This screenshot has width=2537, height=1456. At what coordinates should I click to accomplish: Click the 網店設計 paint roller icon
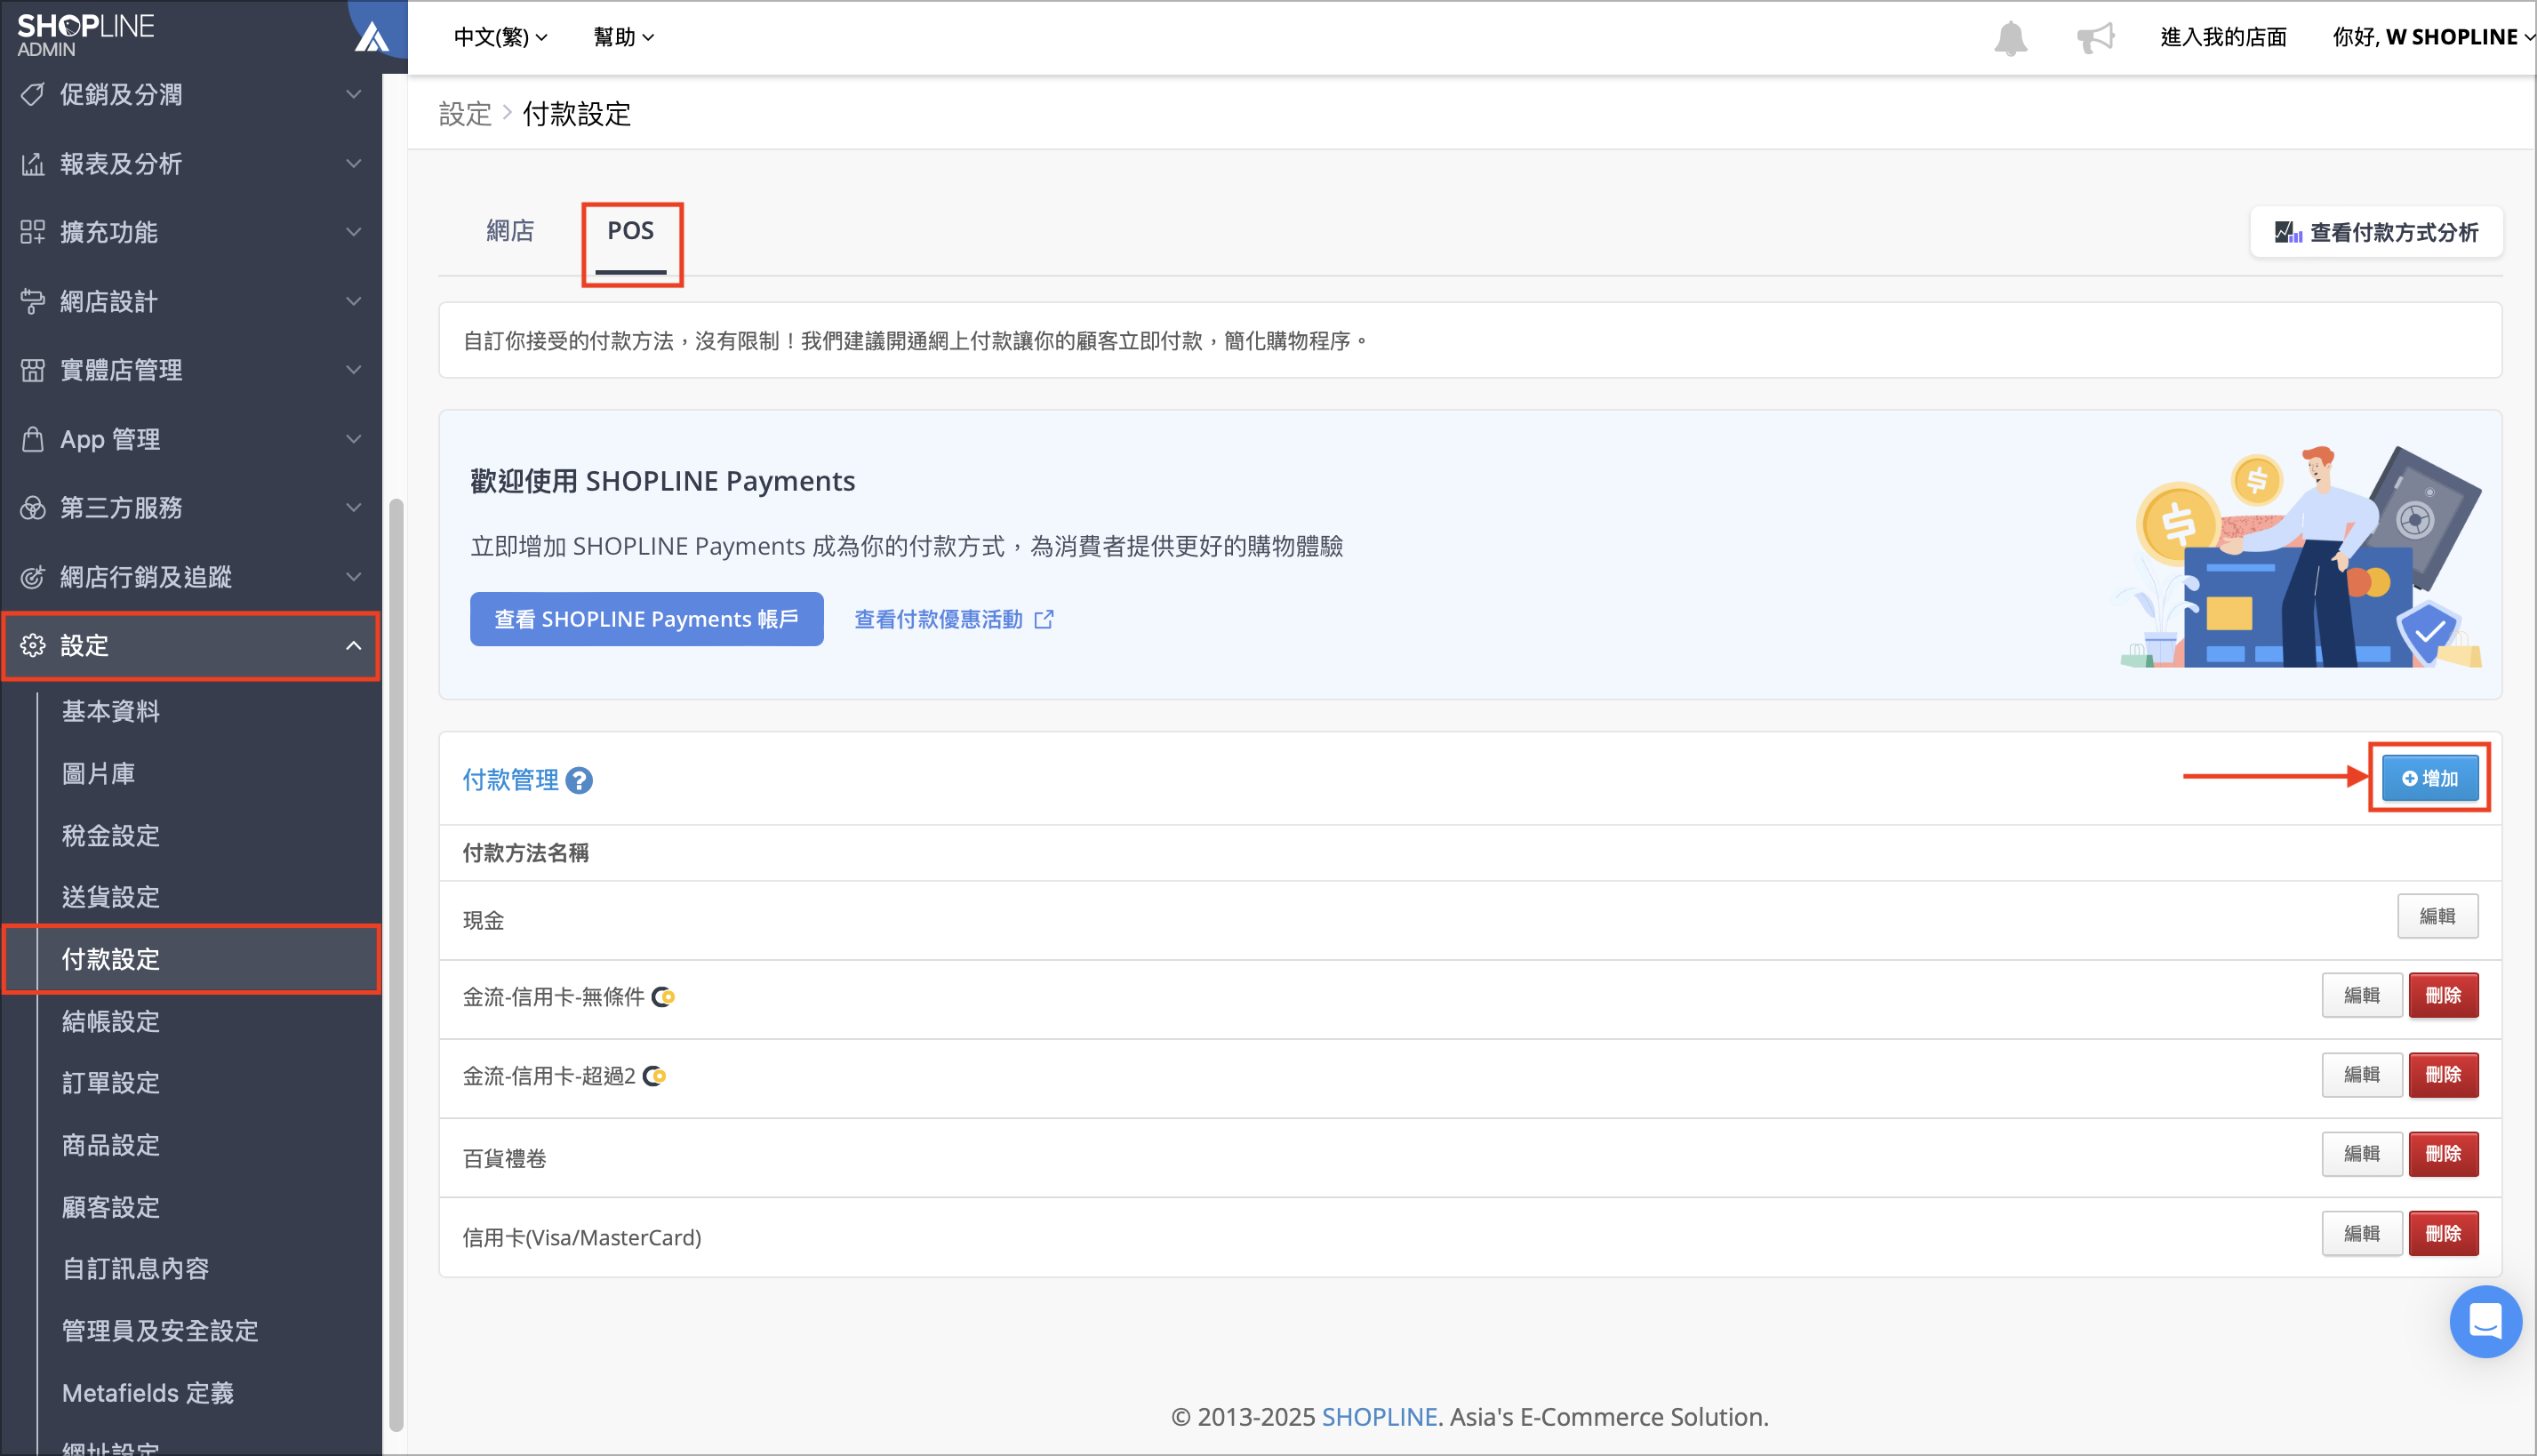coord(33,301)
